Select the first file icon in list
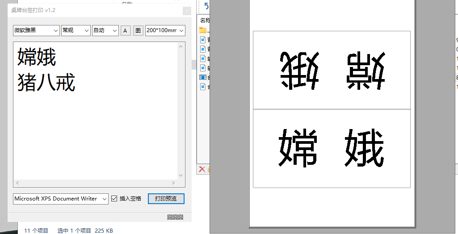The image size is (458, 234). tap(203, 40)
